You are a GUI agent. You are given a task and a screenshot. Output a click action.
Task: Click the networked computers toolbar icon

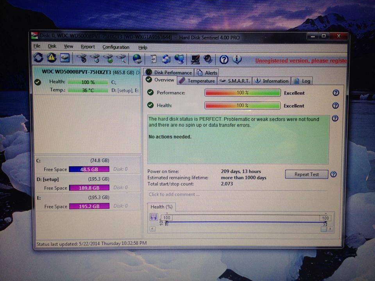(x=179, y=59)
